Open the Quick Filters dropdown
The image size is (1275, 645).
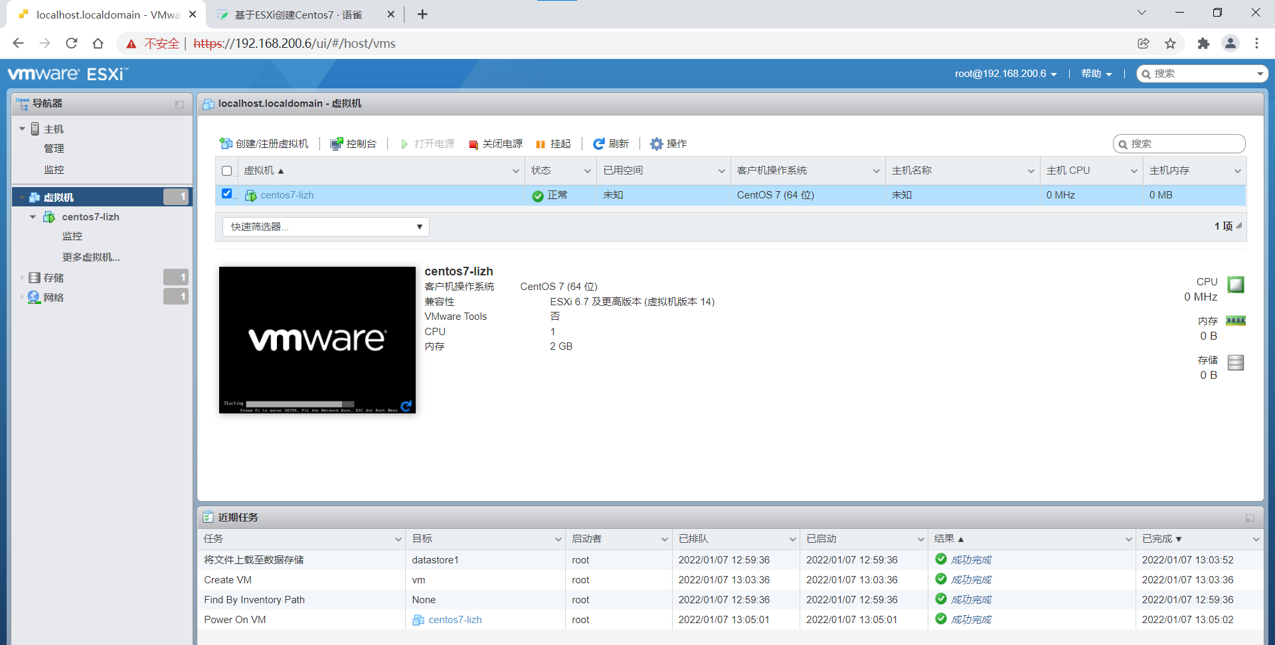(325, 227)
